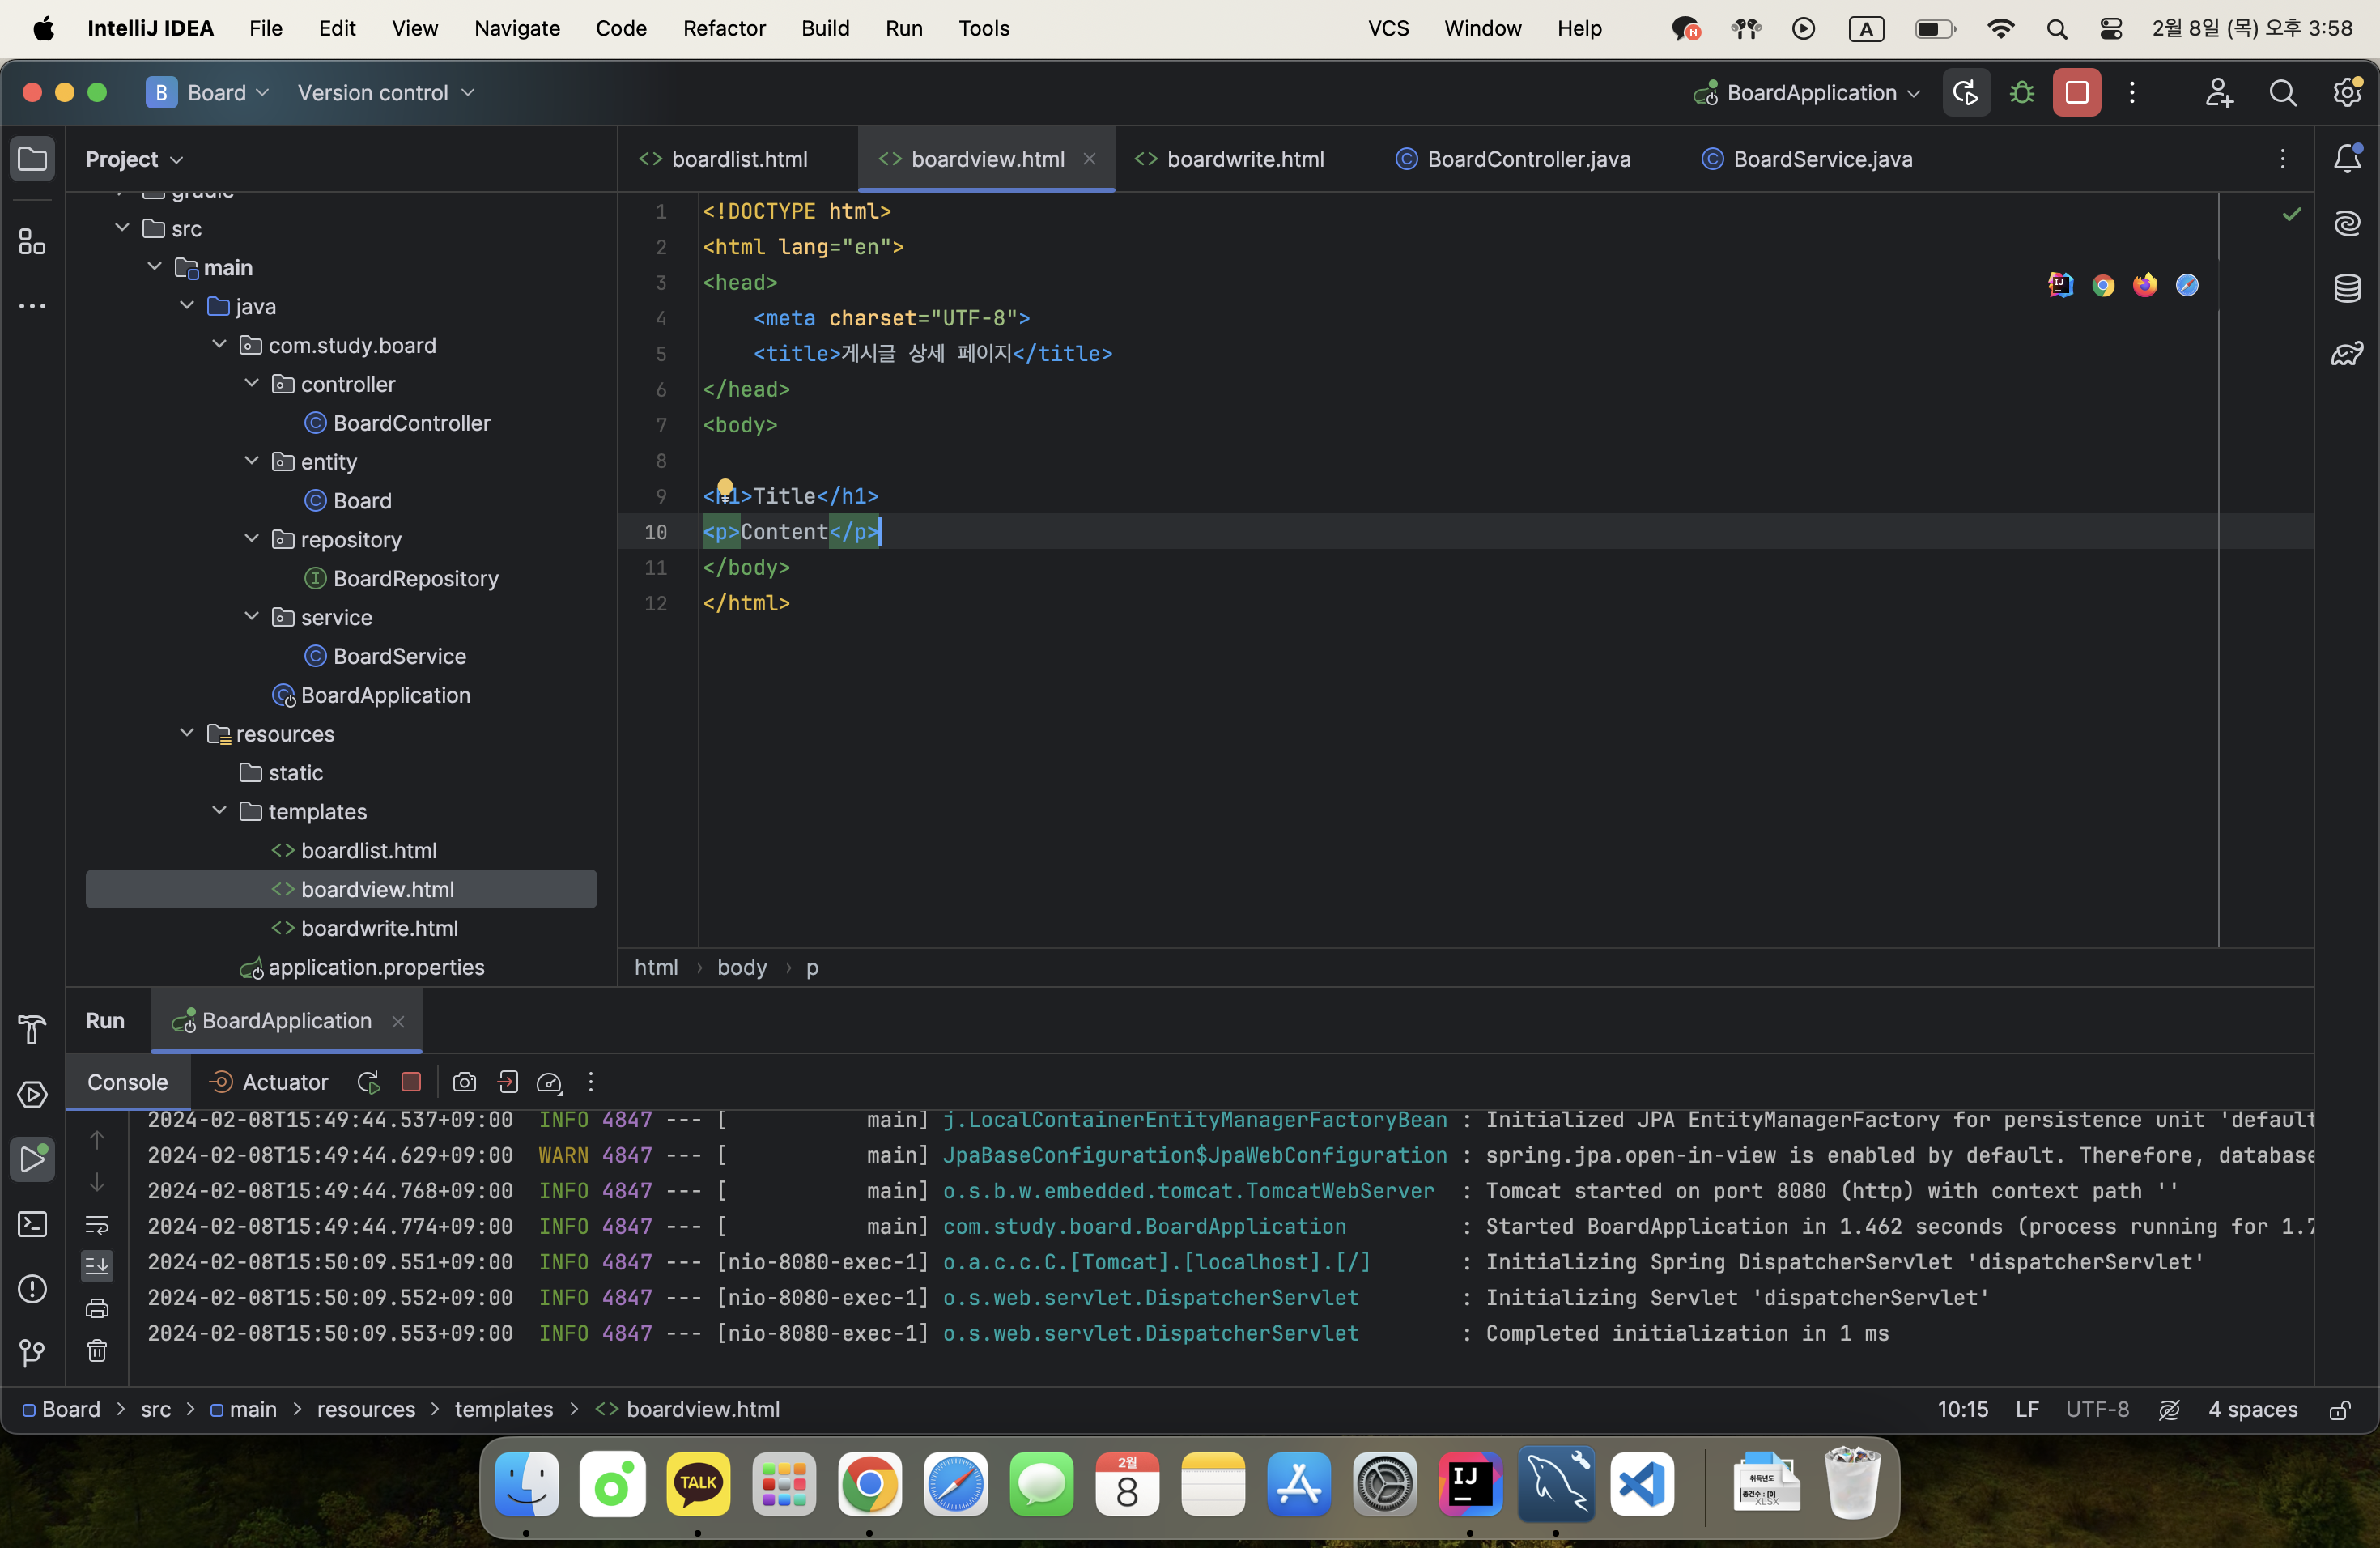Click the 4 spaces indent setting
The width and height of the screenshot is (2380, 1548).
(x=2252, y=1409)
